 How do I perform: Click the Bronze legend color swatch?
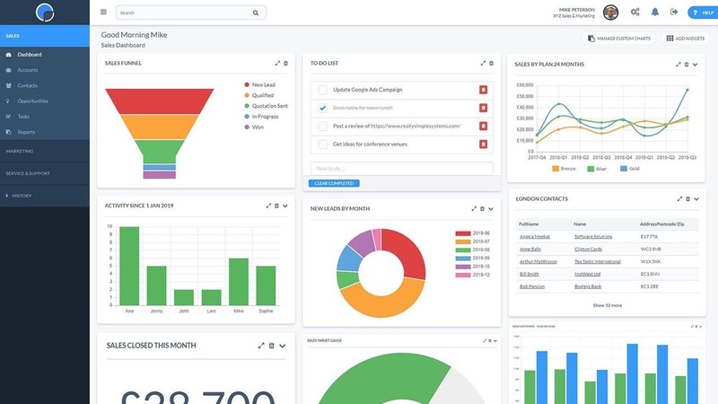point(556,169)
